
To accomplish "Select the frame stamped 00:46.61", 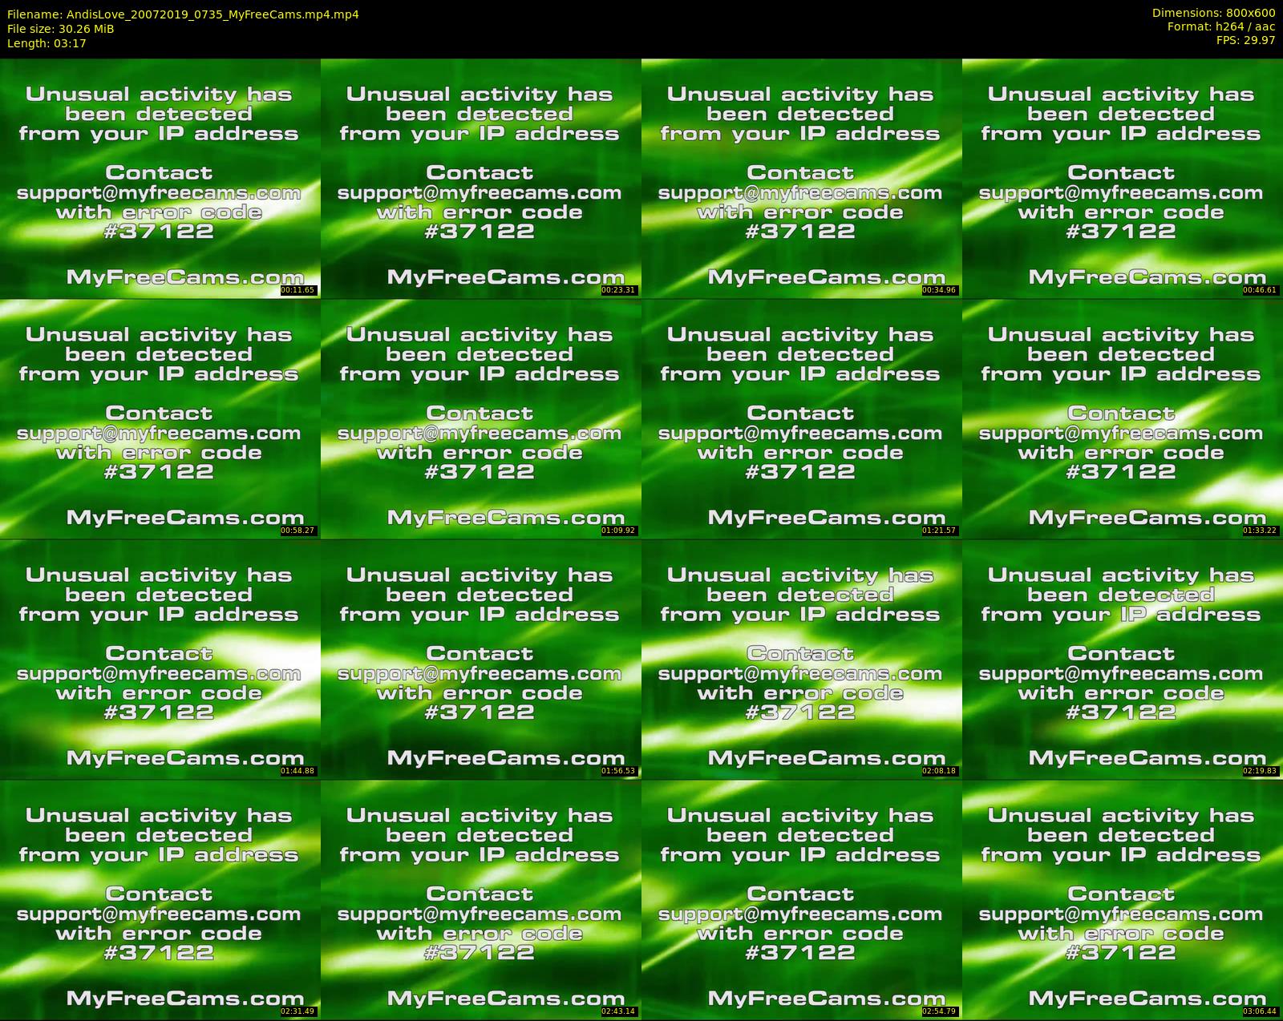I will 1123,178.
